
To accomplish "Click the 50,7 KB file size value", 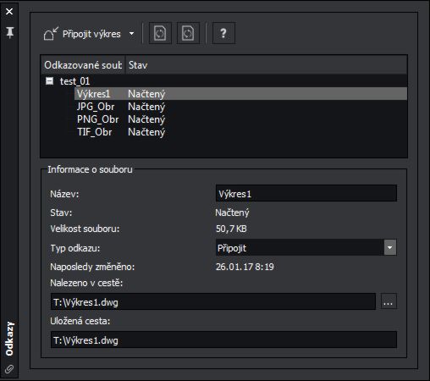I will pyautogui.click(x=231, y=229).
